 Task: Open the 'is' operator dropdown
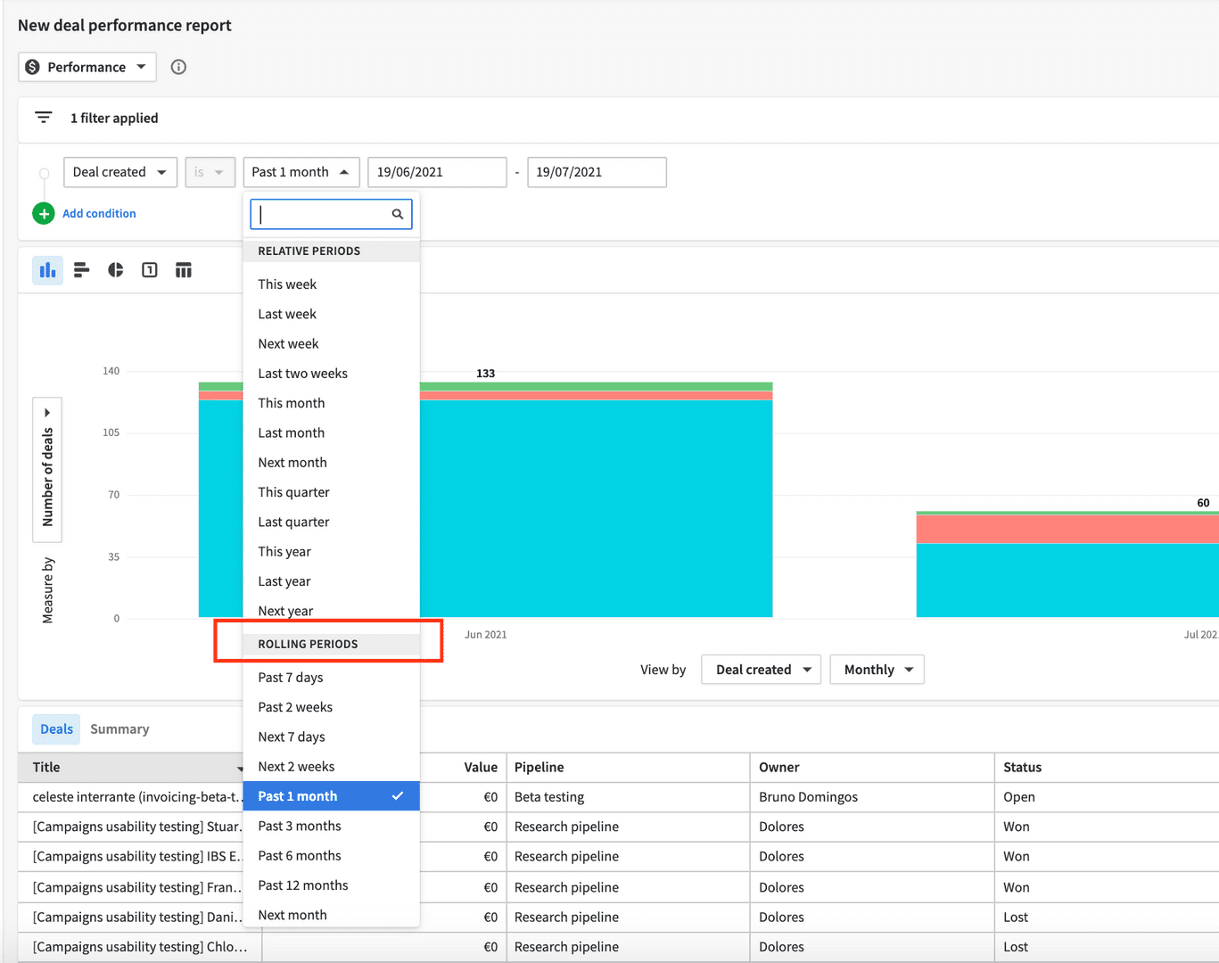pyautogui.click(x=210, y=172)
